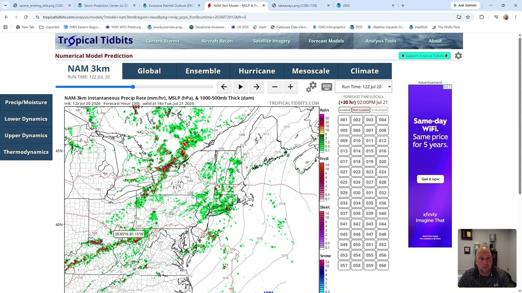Click the address bar URL field
The height and width of the screenshot is (293, 522).
coord(245,17)
